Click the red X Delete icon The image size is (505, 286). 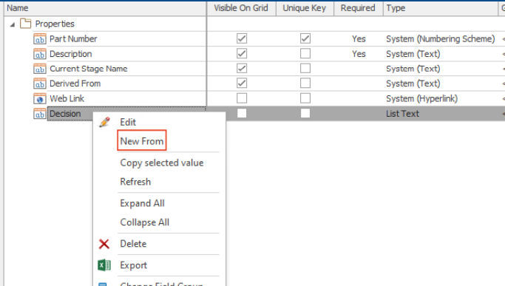(x=104, y=244)
